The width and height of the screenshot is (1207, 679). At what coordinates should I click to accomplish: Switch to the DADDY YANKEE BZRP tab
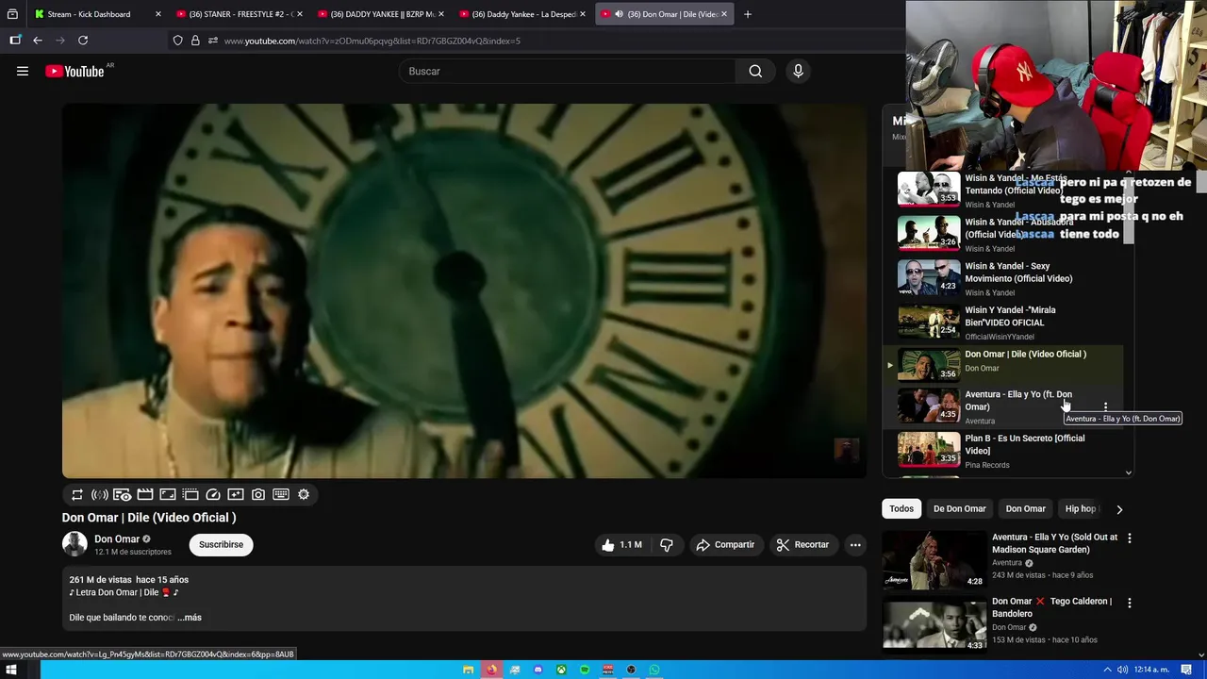(x=381, y=14)
